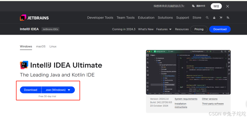Click the 23 October 2024 date text
This screenshot has height=118, width=247.
pyautogui.click(x=159, y=106)
